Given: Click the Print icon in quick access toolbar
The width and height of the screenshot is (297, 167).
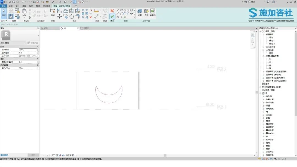Looking at the screenshot, I should (34, 2).
